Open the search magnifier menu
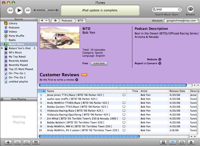 [x=154, y=10]
